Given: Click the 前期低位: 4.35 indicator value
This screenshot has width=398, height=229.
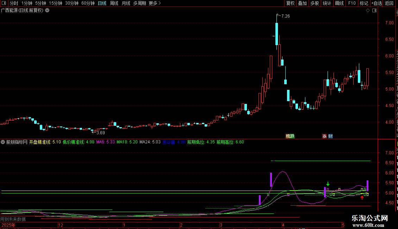Looking at the screenshot, I should [x=201, y=142].
